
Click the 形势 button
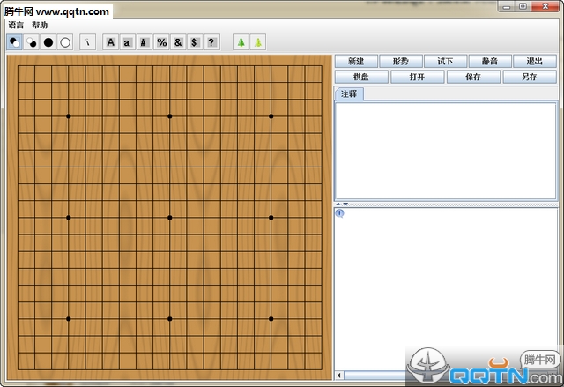point(401,61)
